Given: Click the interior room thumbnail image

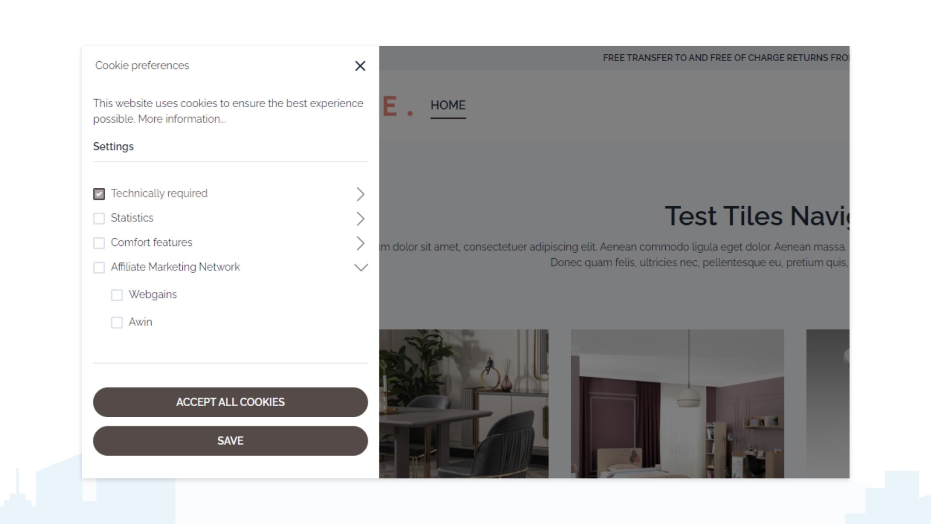Looking at the screenshot, I should pos(676,404).
